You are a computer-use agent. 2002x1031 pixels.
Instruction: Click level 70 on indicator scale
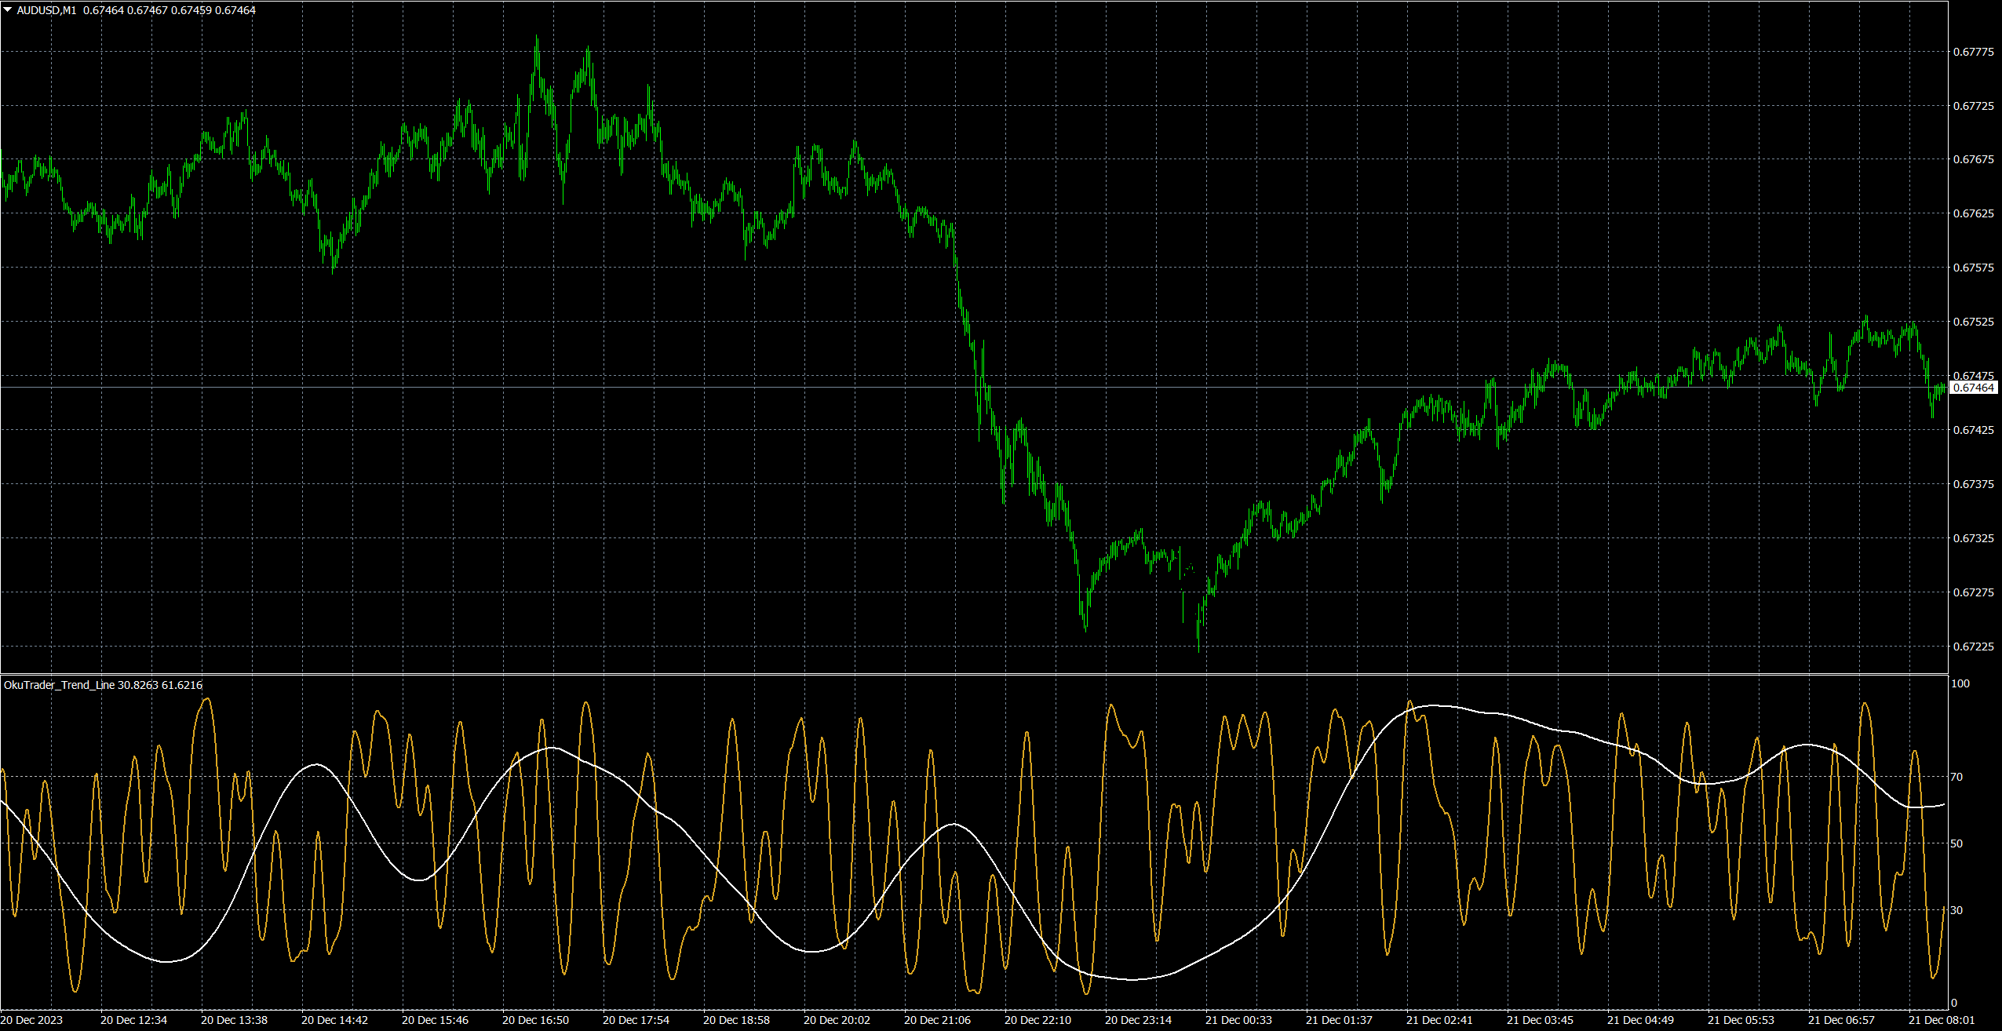(x=1956, y=777)
